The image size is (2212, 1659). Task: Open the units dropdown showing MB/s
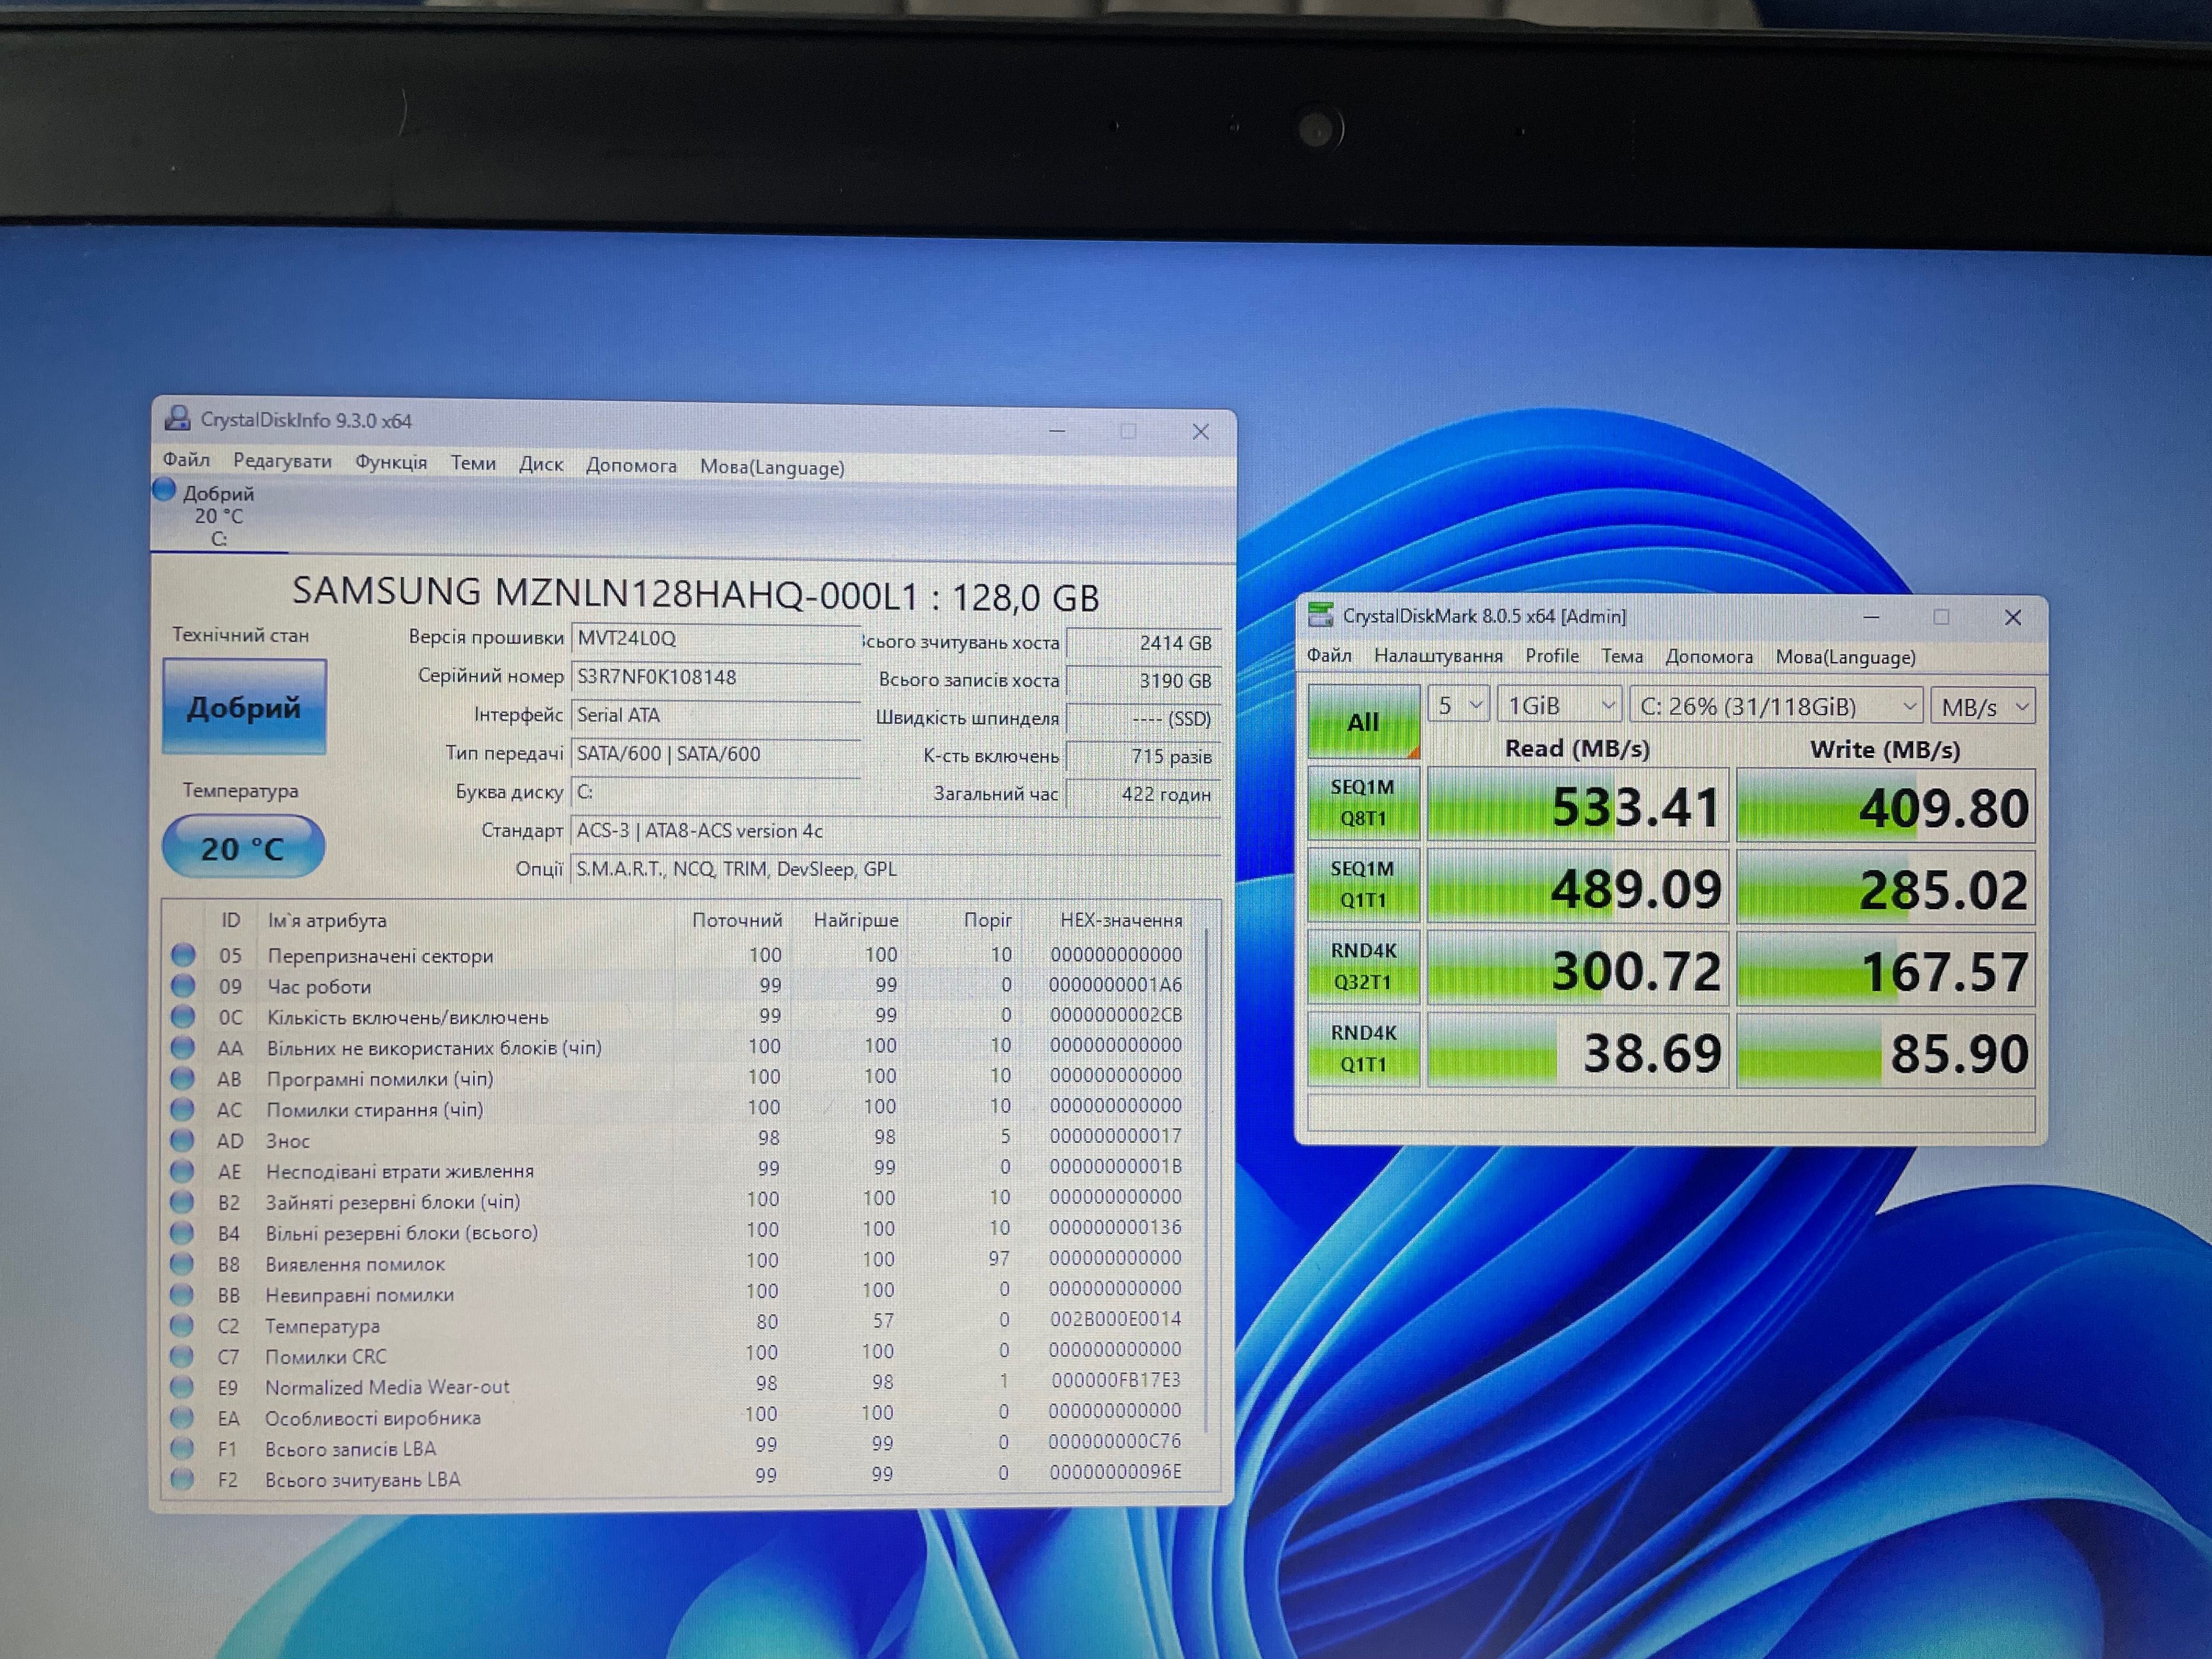point(1983,707)
